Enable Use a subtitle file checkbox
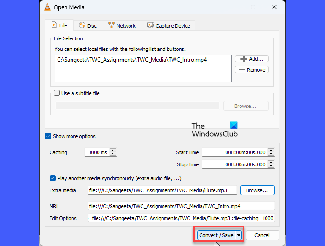Image resolution: width=325 pixels, height=246 pixels. [57, 93]
